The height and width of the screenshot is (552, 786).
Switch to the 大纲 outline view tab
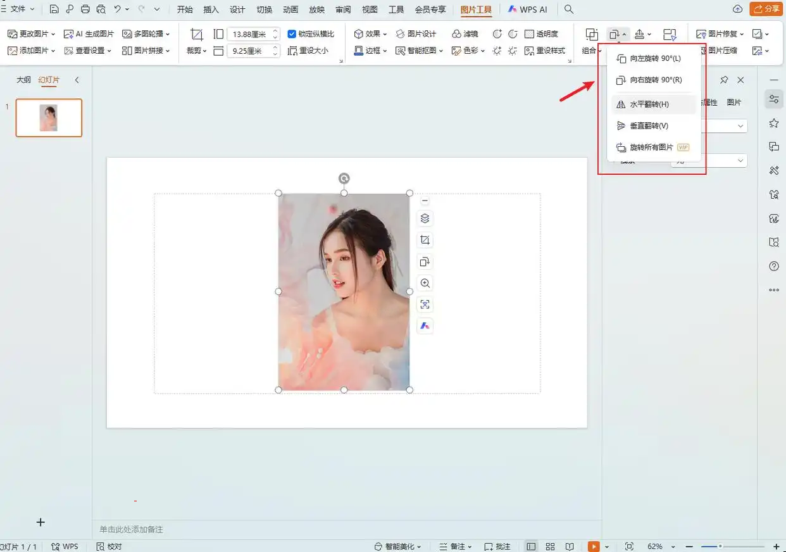click(23, 80)
